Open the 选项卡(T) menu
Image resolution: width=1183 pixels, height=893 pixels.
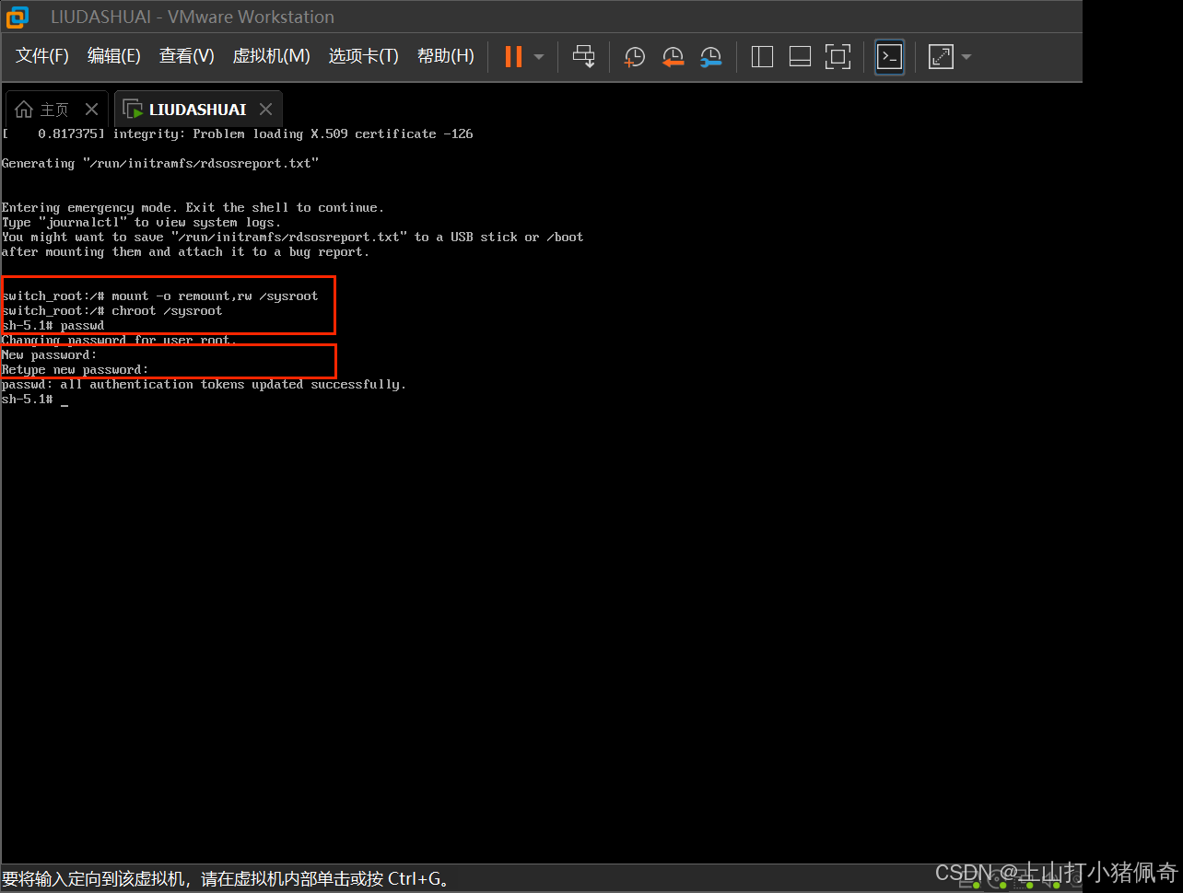364,56
